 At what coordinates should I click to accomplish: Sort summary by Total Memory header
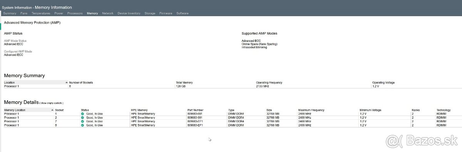[184, 82]
